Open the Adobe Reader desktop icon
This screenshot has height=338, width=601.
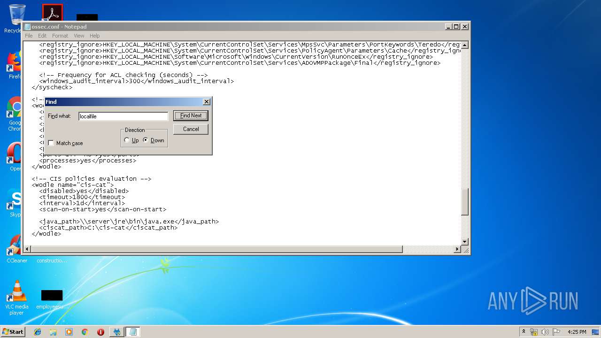point(52,13)
